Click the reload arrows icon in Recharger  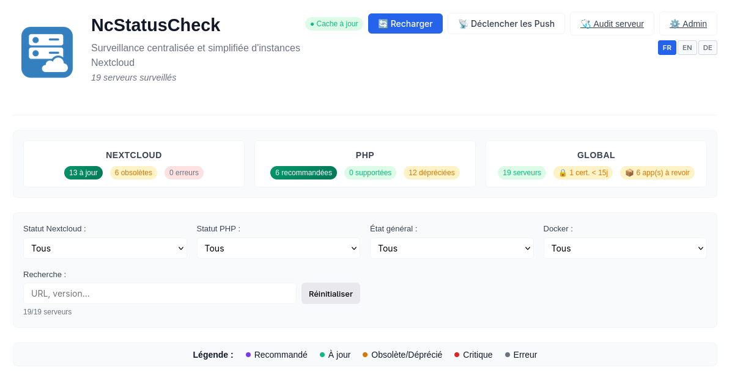point(383,24)
